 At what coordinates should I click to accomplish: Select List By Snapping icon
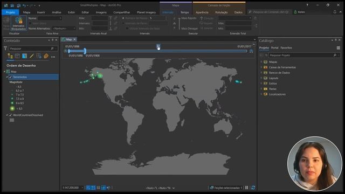point(39,56)
